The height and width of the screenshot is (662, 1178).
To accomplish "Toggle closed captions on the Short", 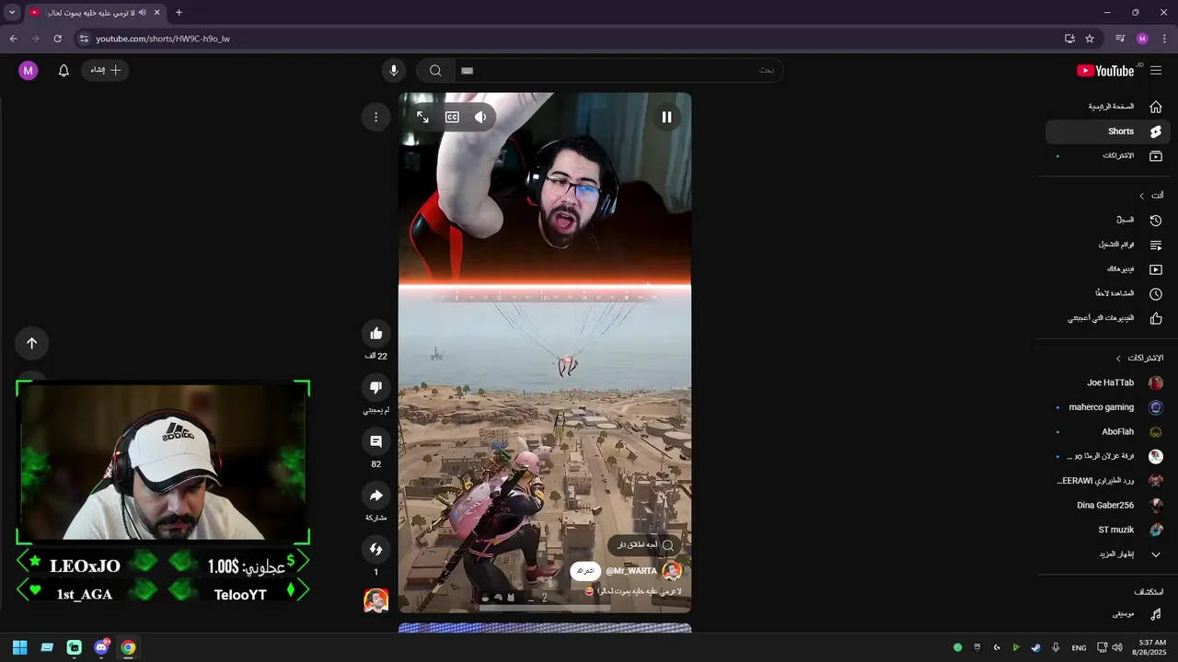I will [x=452, y=117].
